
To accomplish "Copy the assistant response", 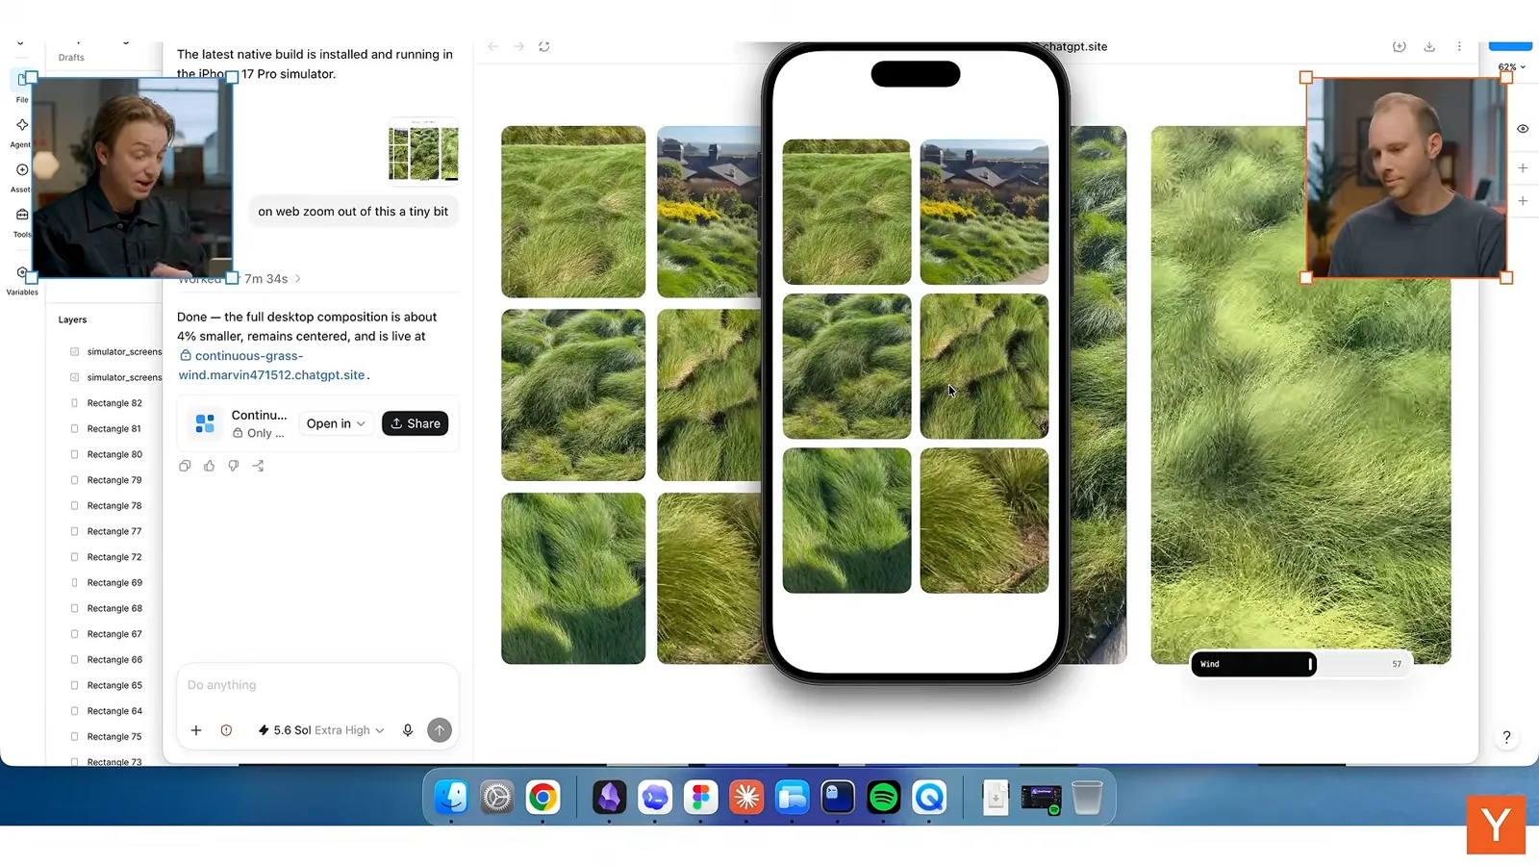I will (x=185, y=466).
